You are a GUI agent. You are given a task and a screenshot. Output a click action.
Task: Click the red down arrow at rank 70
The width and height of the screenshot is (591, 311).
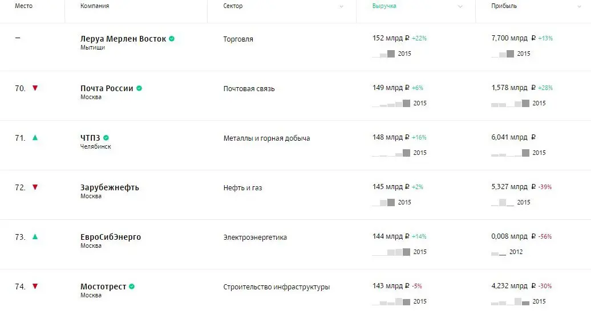35,88
